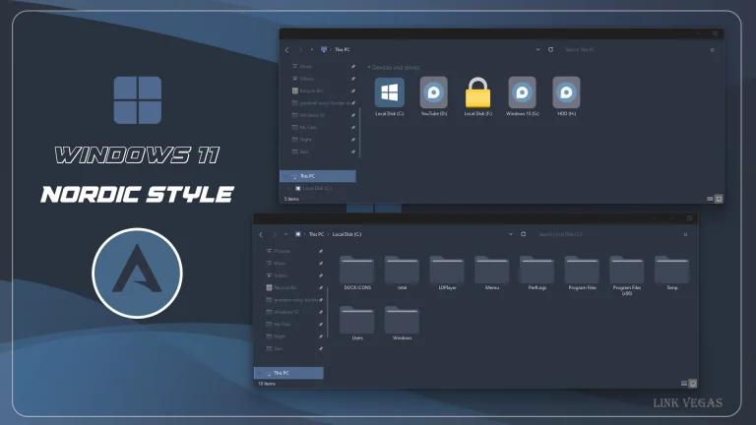The height and width of the screenshot is (425, 756).
Task: Open the Windows folder
Action: tap(402, 324)
